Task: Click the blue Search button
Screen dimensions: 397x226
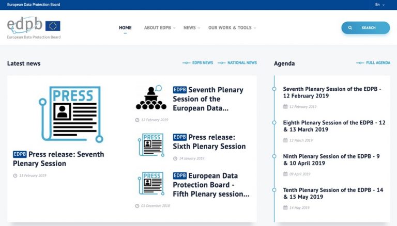Action: pyautogui.click(x=365, y=28)
